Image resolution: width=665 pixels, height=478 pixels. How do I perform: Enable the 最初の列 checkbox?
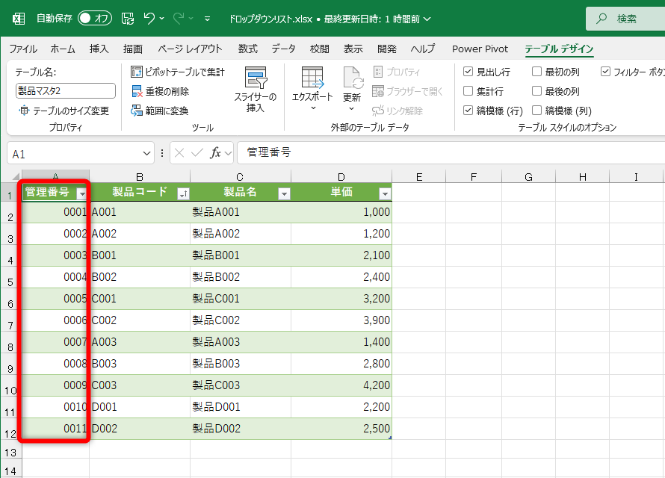536,72
